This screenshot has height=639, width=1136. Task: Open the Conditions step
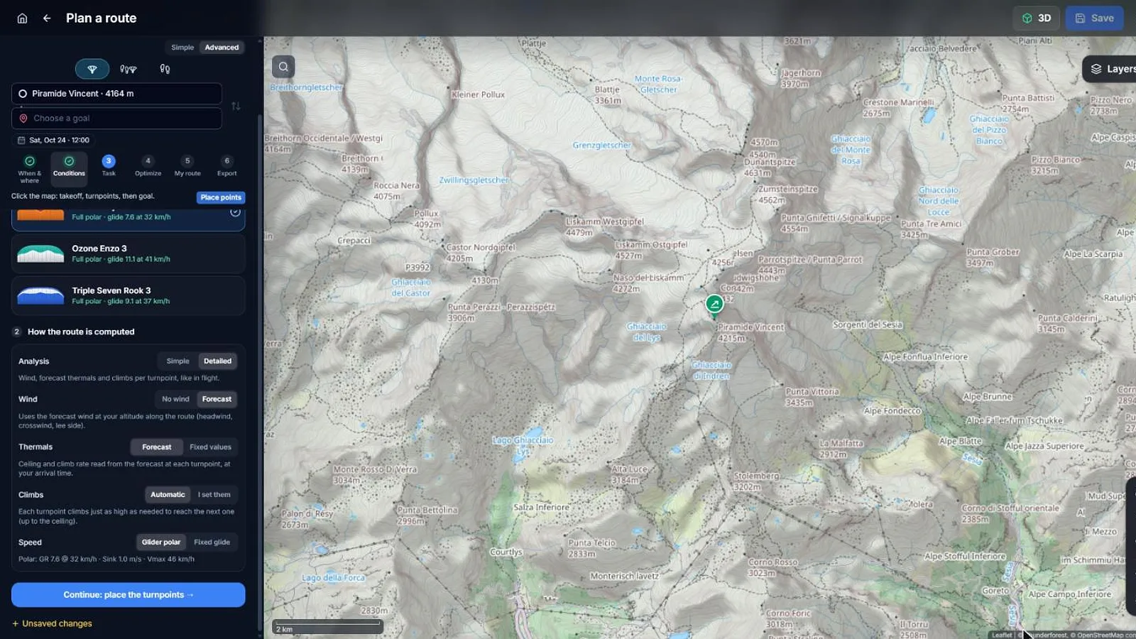pyautogui.click(x=69, y=169)
